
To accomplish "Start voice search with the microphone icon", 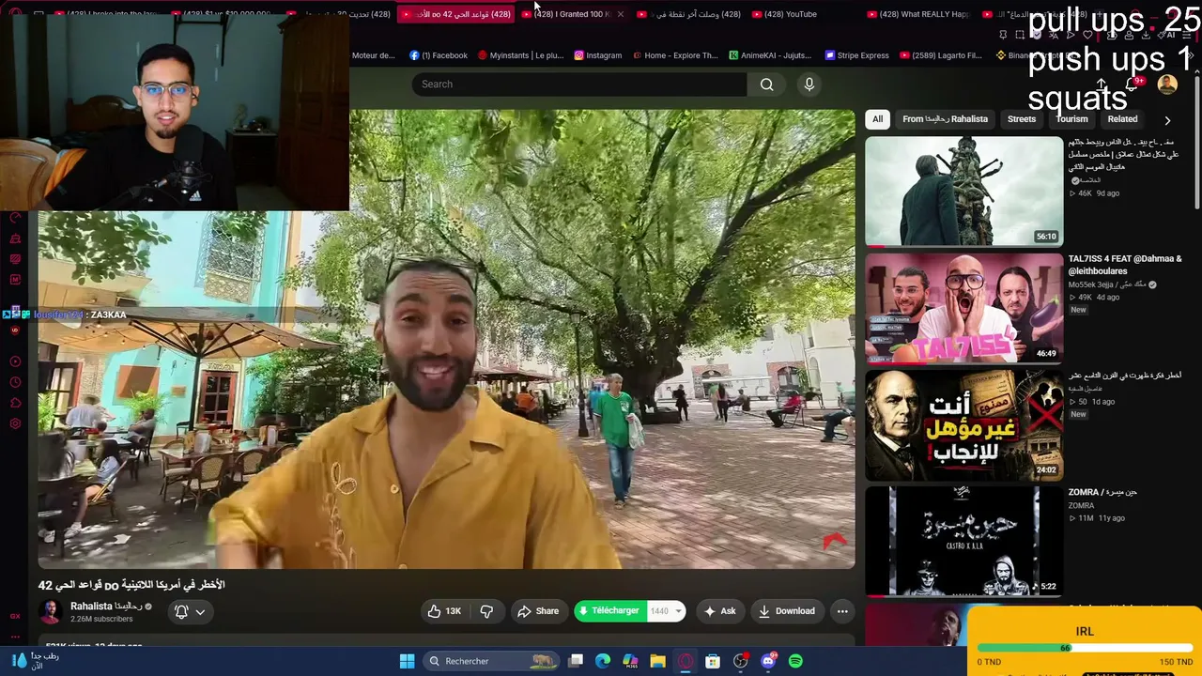I will pyautogui.click(x=809, y=84).
